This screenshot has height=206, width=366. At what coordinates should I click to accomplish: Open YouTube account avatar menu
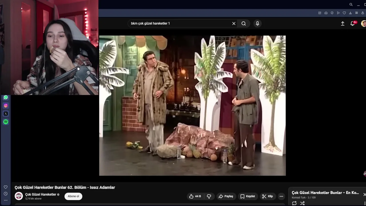tap(363, 23)
